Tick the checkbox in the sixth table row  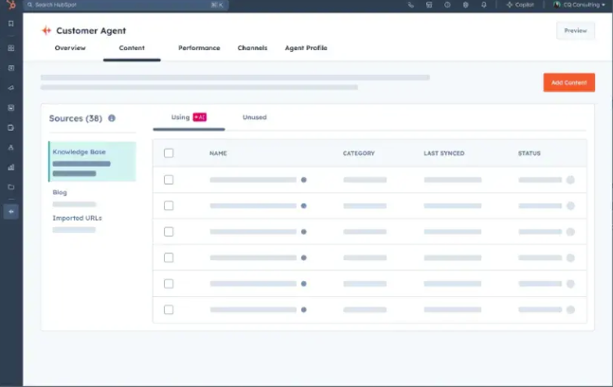coord(169,309)
